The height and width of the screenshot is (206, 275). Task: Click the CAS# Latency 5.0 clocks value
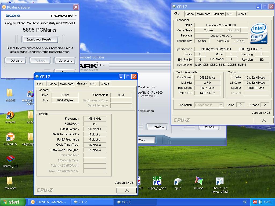click(x=95, y=129)
